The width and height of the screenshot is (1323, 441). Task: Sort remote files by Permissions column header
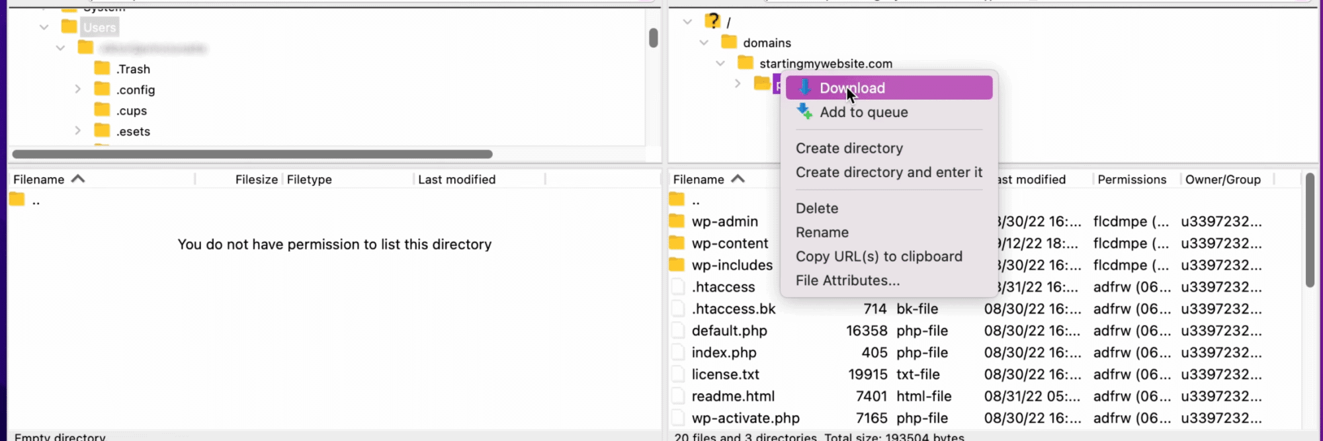(1131, 179)
